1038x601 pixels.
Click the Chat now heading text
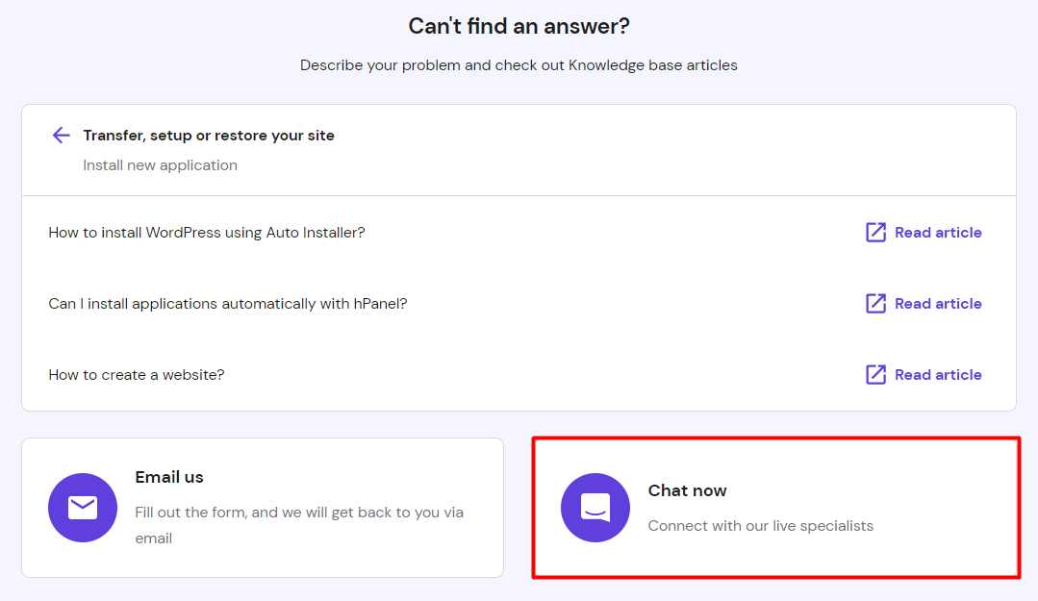687,490
